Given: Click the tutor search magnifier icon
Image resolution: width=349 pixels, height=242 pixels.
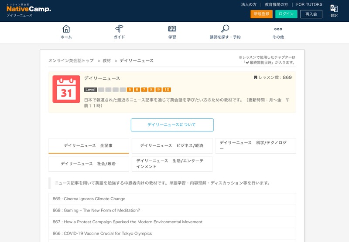Looking at the screenshot, I should pos(225,29).
